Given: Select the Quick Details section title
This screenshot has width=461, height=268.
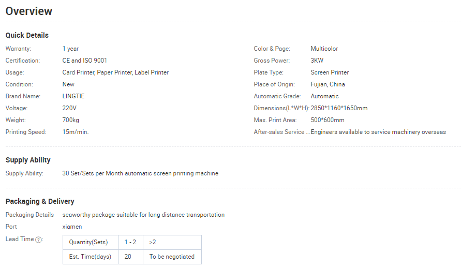Looking at the screenshot, I should [27, 35].
